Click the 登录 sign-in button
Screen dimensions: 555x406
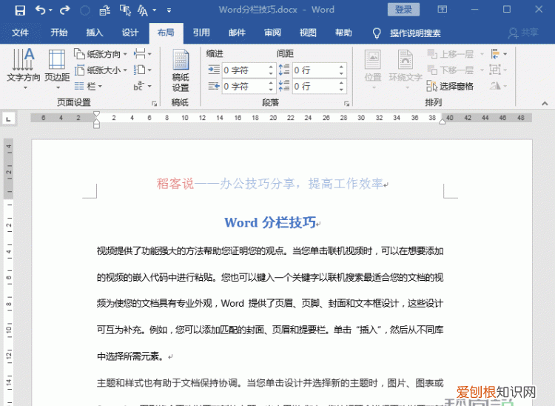[x=403, y=10]
